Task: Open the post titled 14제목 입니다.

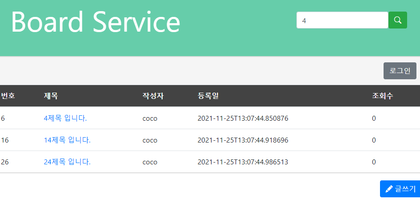Action: [x=67, y=140]
